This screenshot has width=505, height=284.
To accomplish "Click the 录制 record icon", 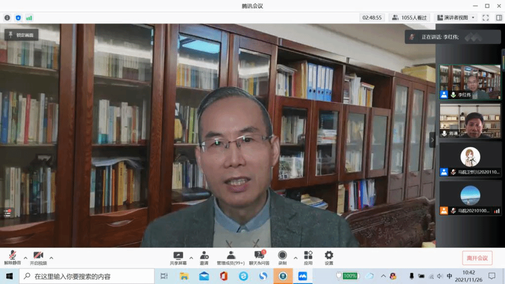I will 282,255.
